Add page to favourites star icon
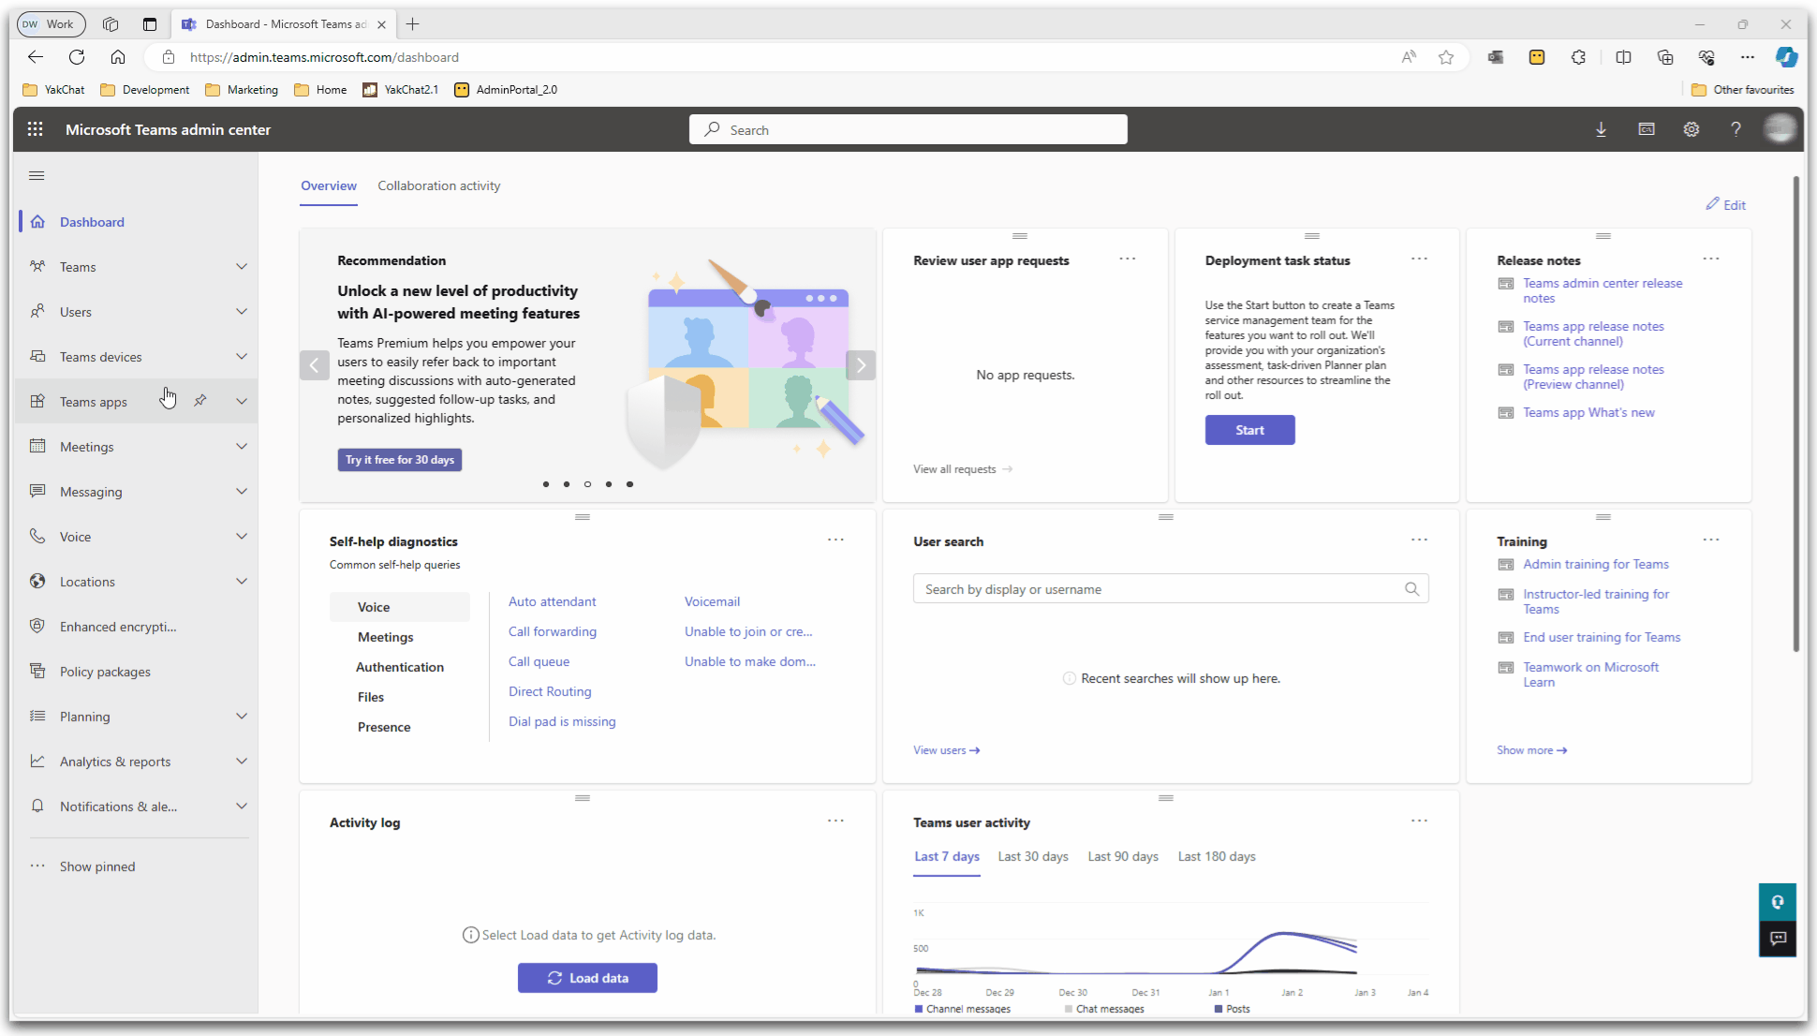The image size is (1817, 1036). click(1445, 57)
